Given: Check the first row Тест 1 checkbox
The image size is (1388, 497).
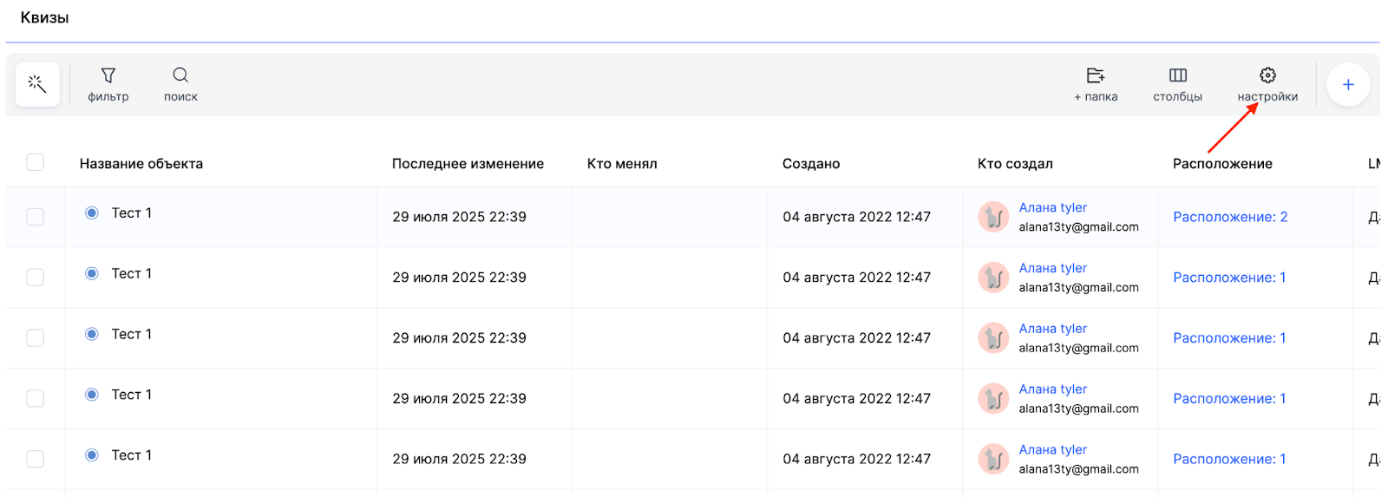Looking at the screenshot, I should [x=35, y=217].
